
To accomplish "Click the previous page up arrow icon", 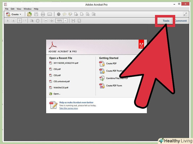I will [x=8, y=21].
